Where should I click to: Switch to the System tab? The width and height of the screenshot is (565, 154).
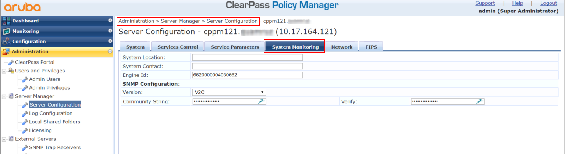[x=135, y=47]
